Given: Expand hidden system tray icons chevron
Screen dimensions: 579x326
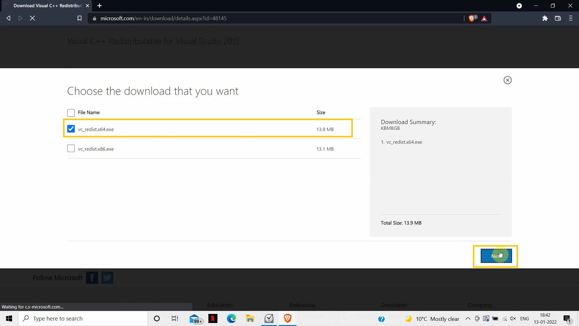Looking at the screenshot, I should (468, 318).
